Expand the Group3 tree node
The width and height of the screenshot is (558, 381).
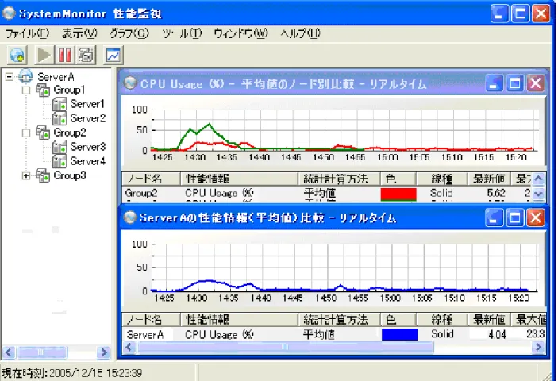[x=26, y=175]
